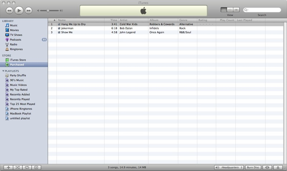Click the high volume speaker icon
The width and height of the screenshot is (287, 171).
(61, 11)
